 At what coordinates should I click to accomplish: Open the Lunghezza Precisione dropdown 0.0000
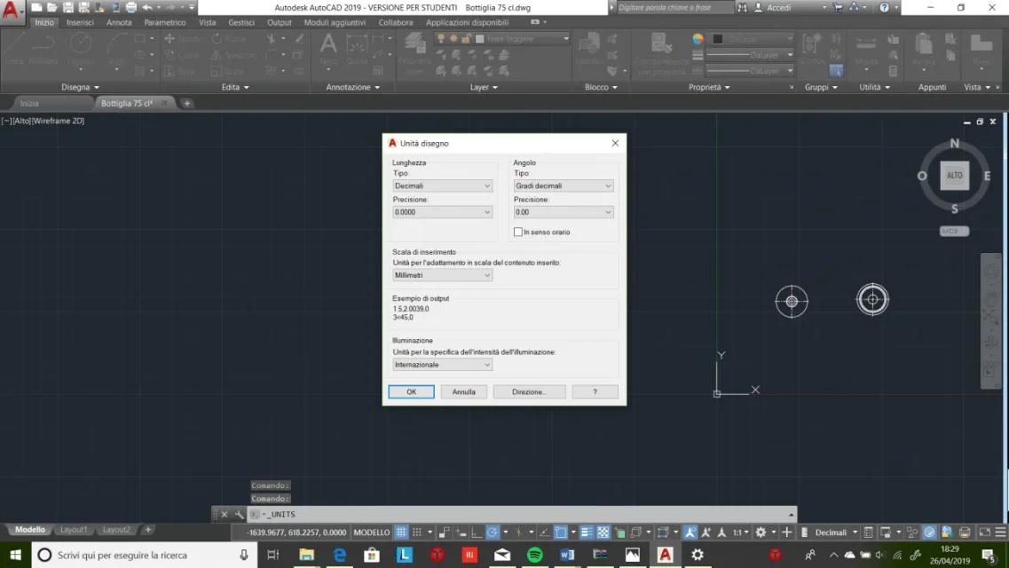442,211
